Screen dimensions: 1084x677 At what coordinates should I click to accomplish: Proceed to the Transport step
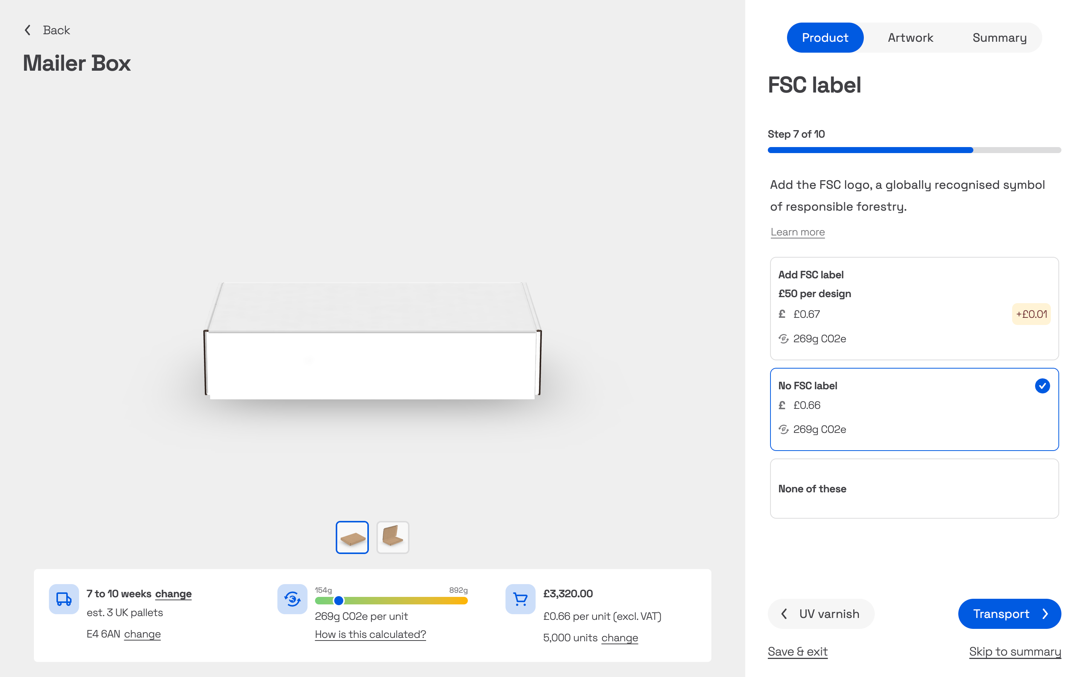tap(1009, 613)
